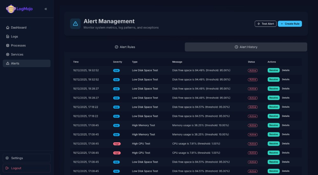318x175 pixels.
Task: Click the Alert Management heading
Action: (109, 21)
